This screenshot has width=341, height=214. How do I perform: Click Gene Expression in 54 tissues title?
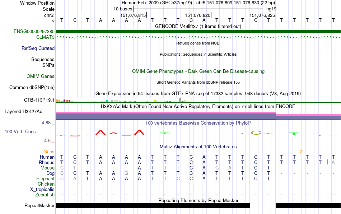[198, 93]
